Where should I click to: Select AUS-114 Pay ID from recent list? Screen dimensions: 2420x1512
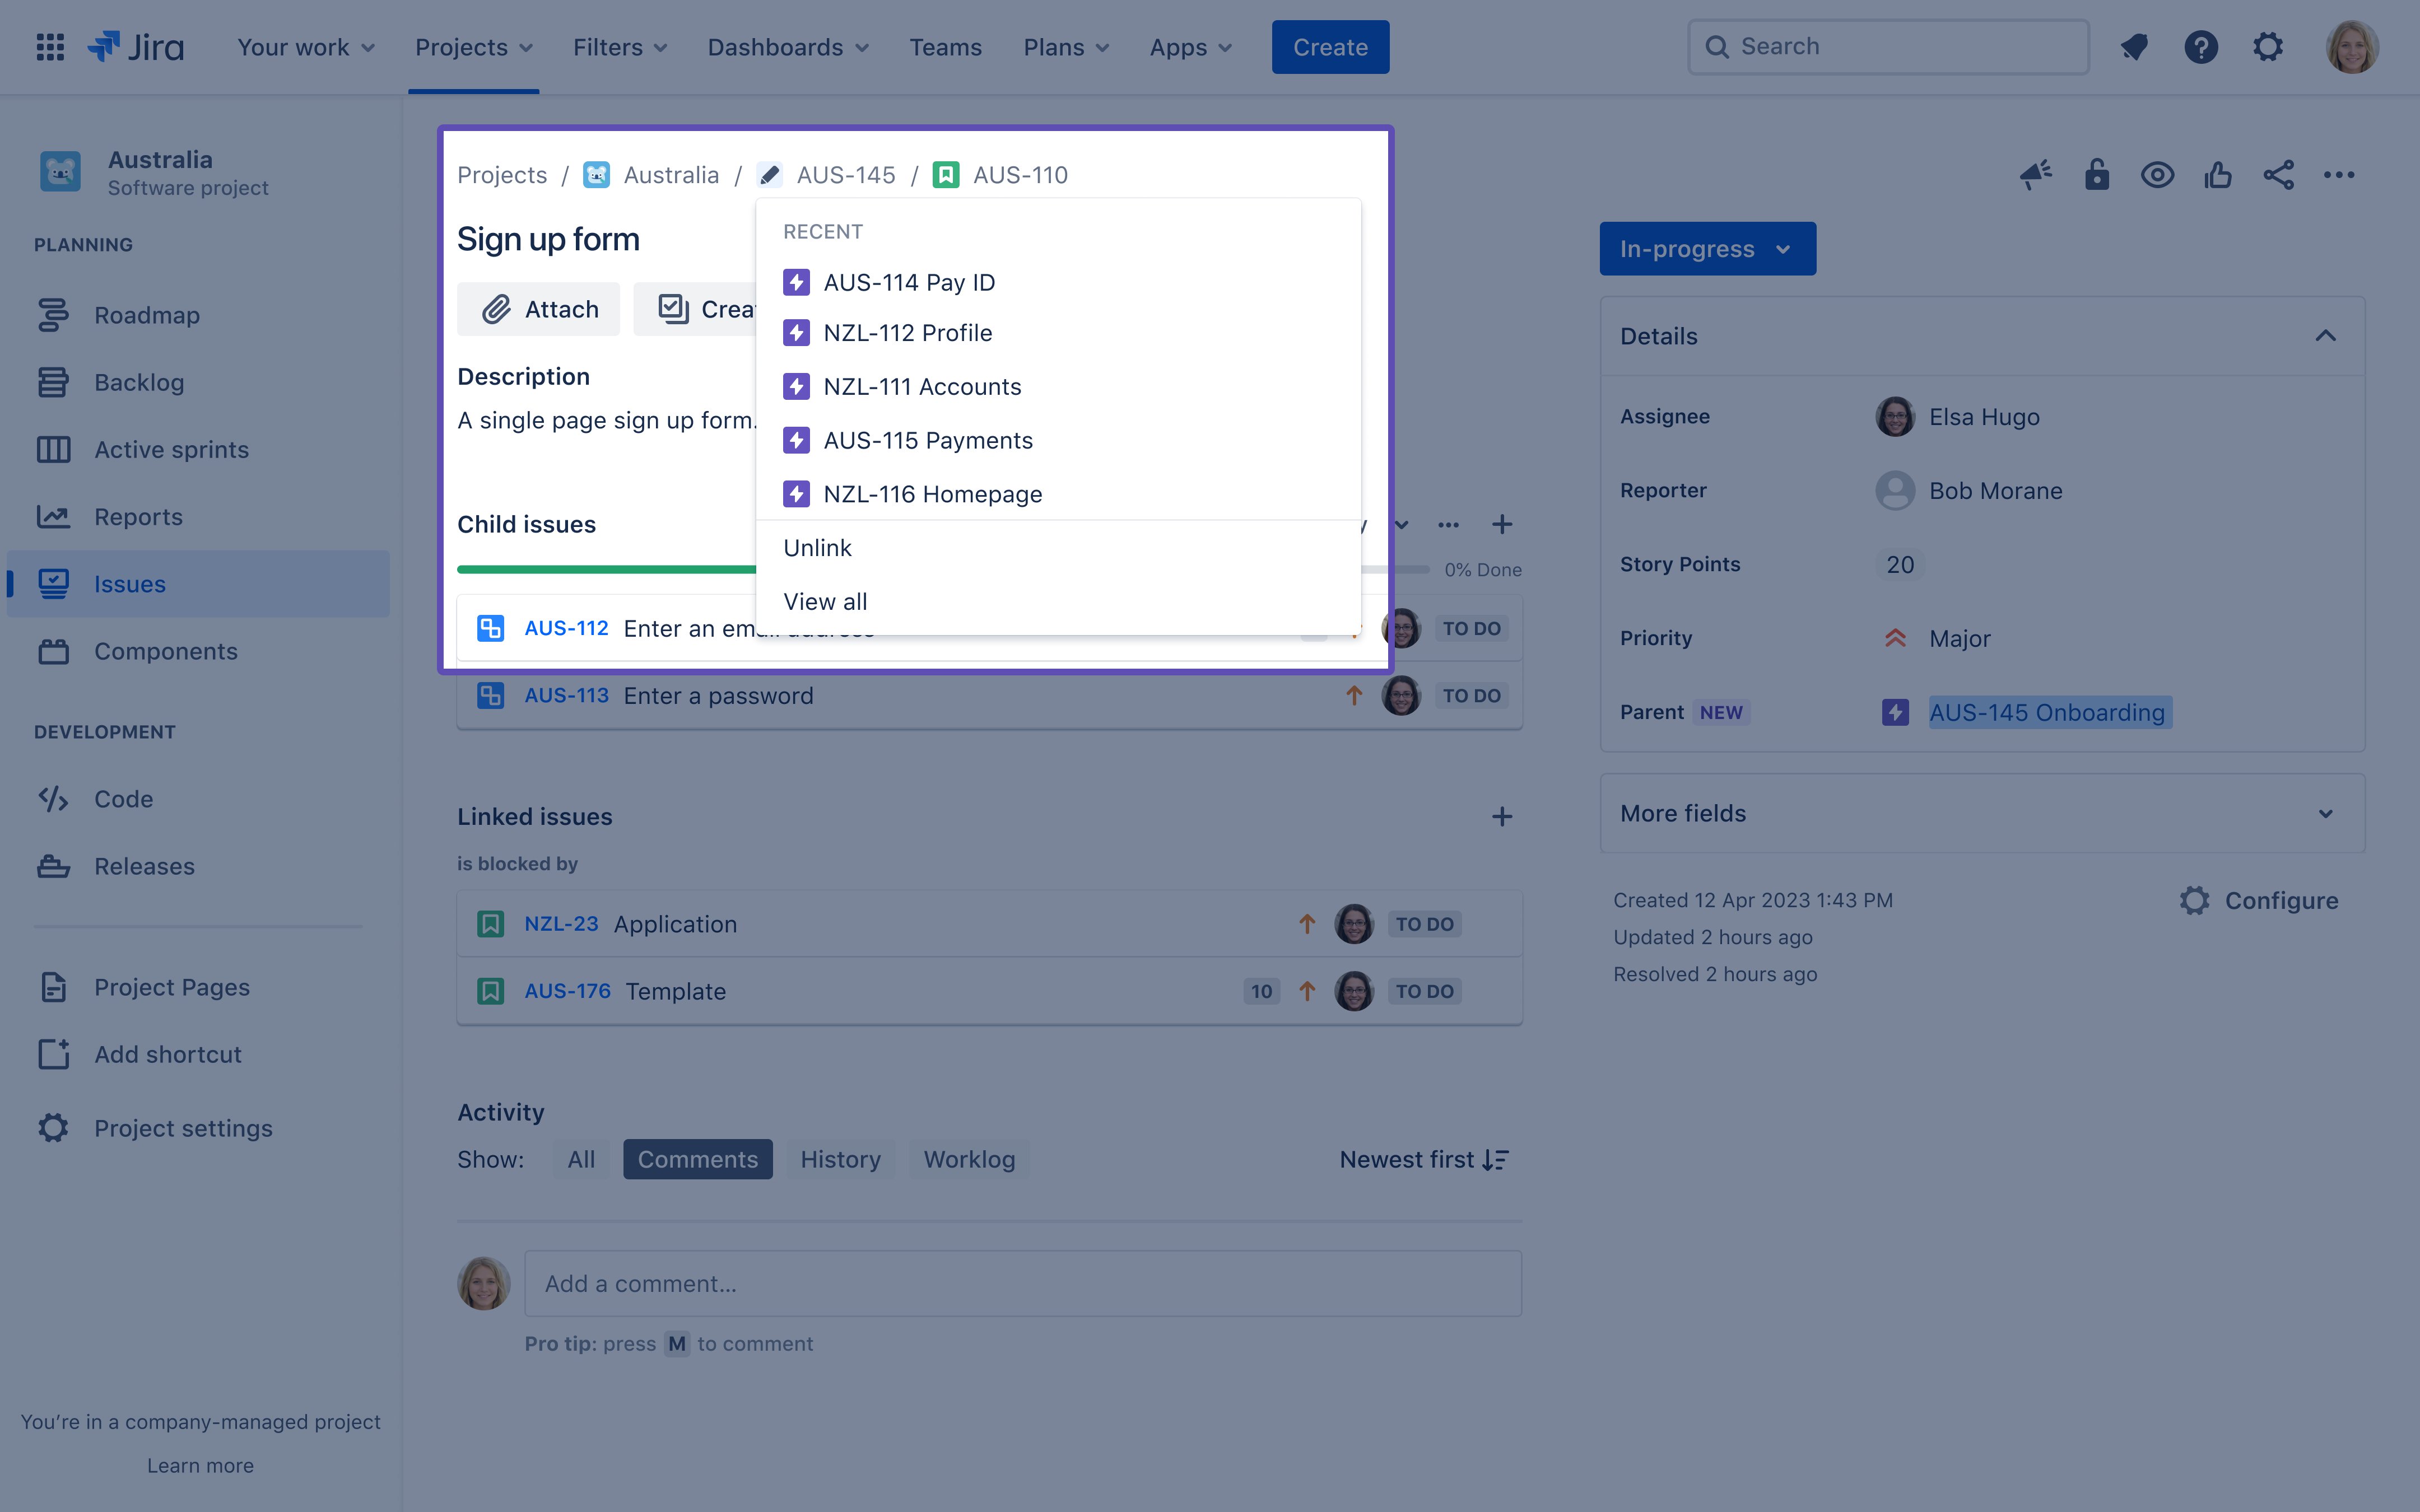(1058, 283)
